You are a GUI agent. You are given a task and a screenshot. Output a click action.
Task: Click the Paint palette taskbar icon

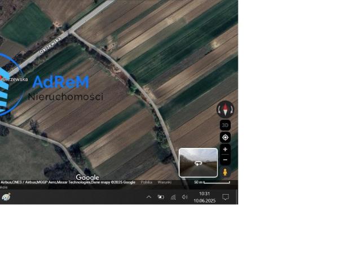coord(6,197)
